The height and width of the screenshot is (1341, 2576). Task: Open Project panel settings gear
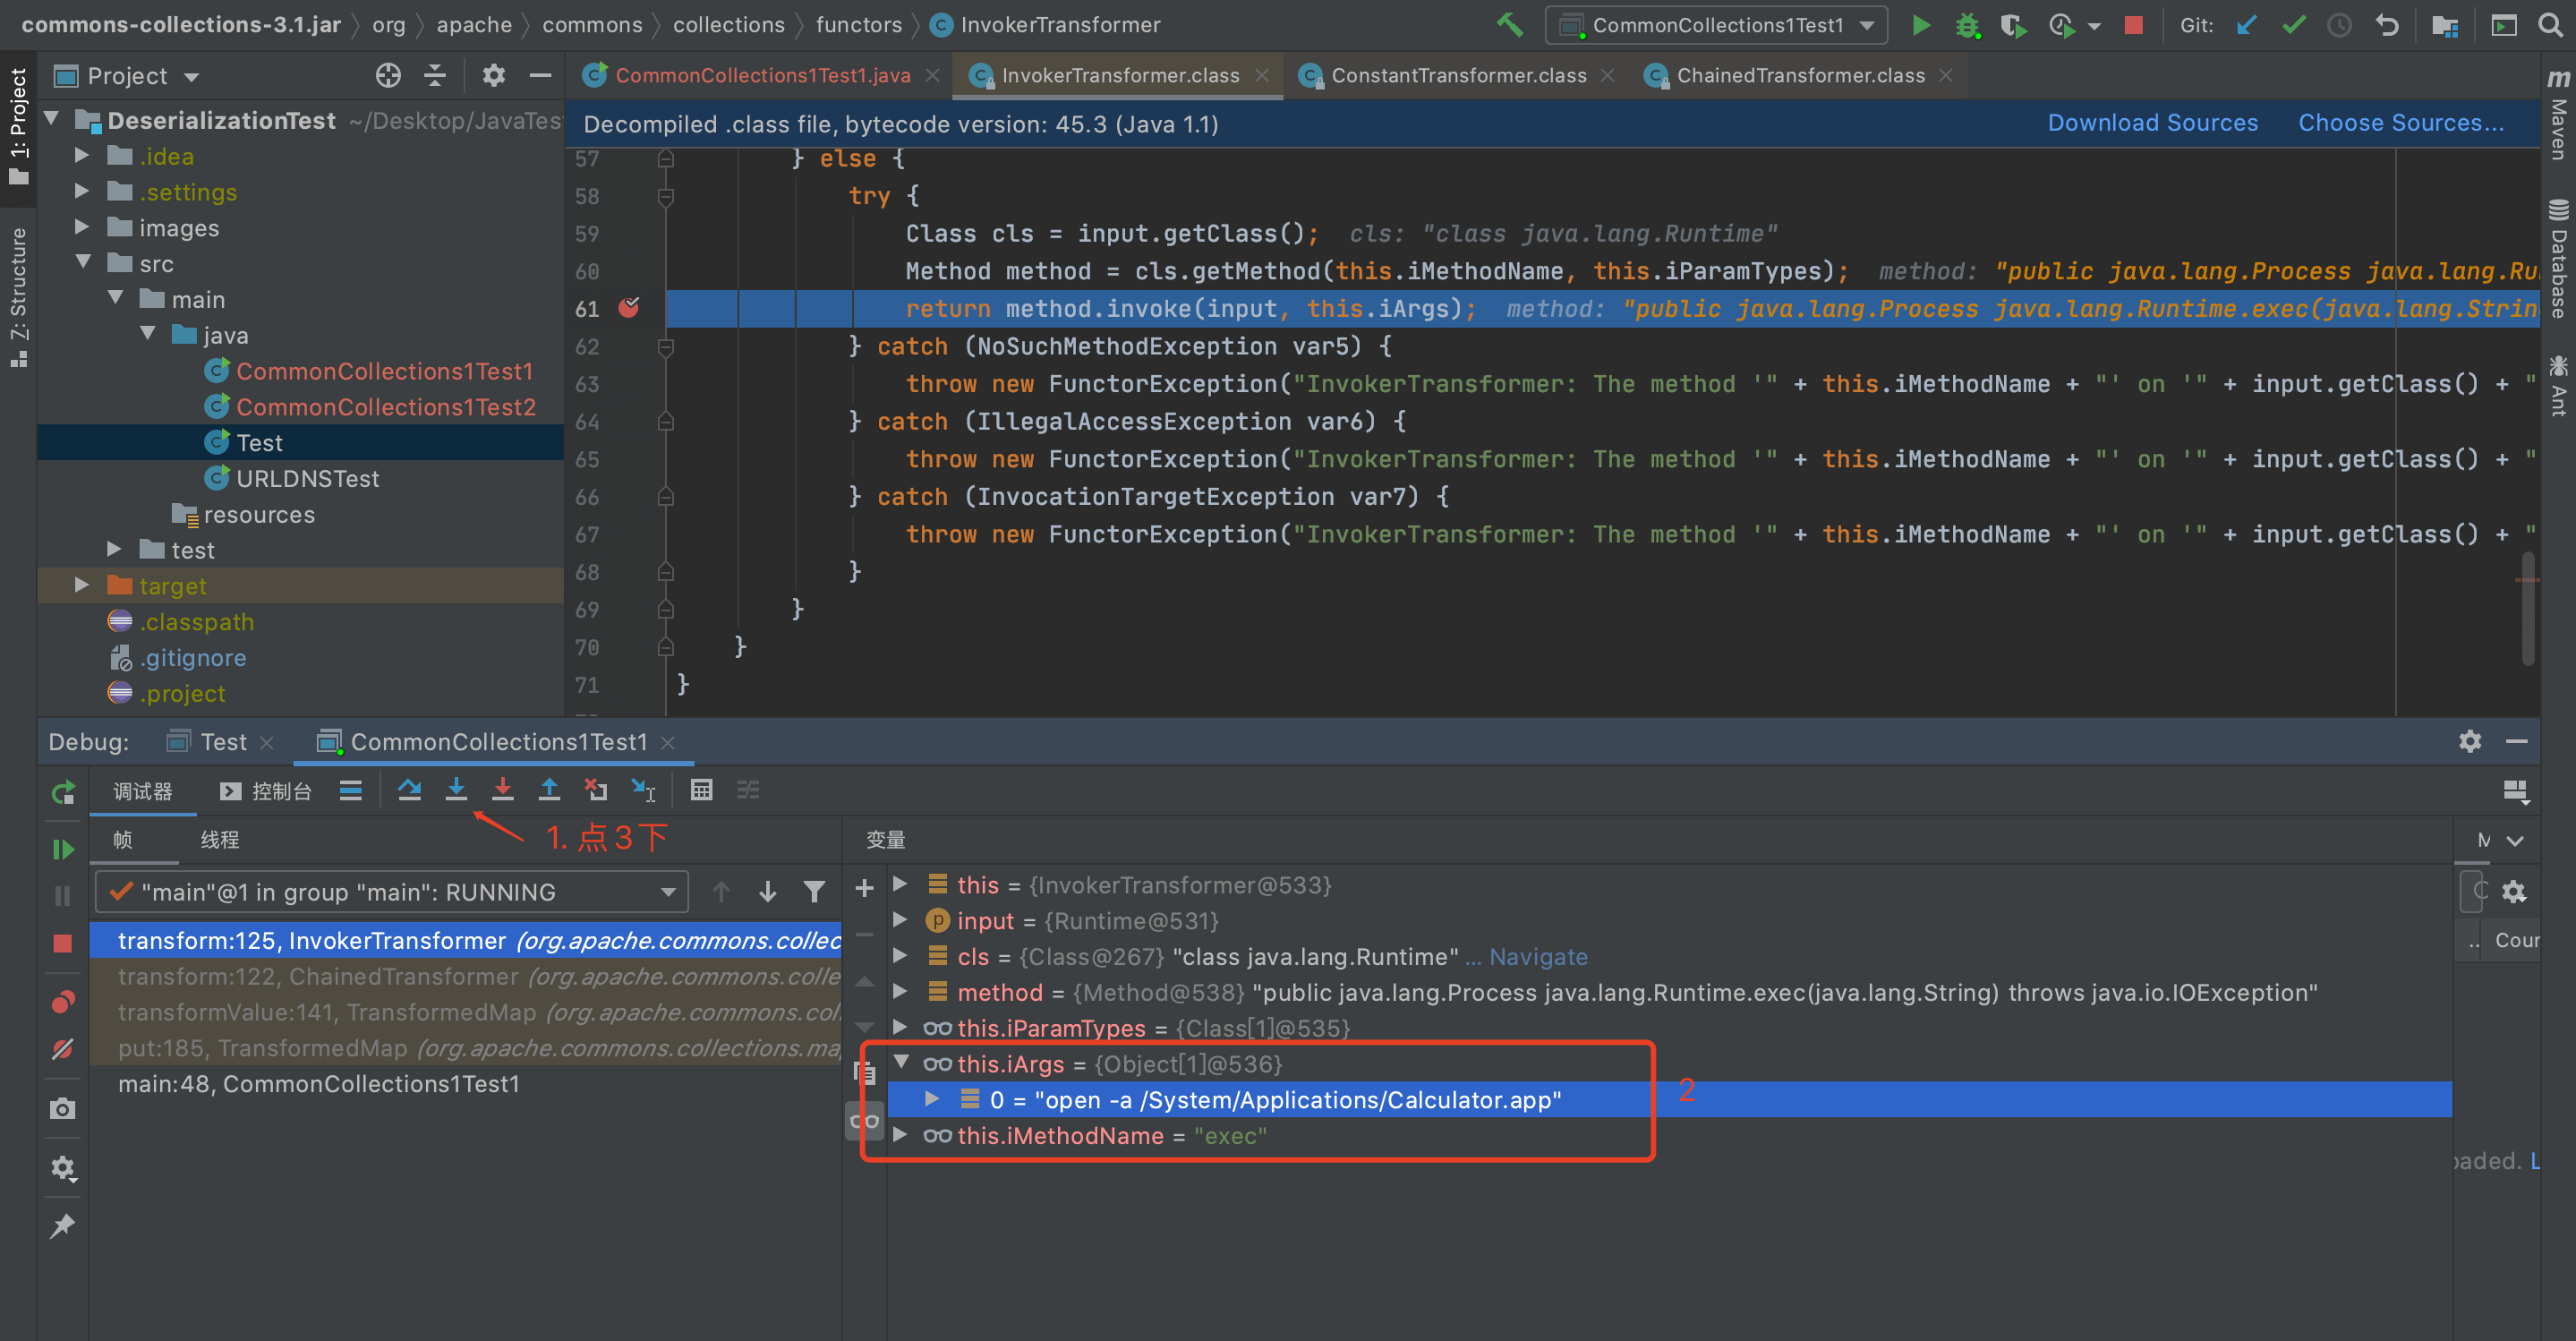[494, 75]
